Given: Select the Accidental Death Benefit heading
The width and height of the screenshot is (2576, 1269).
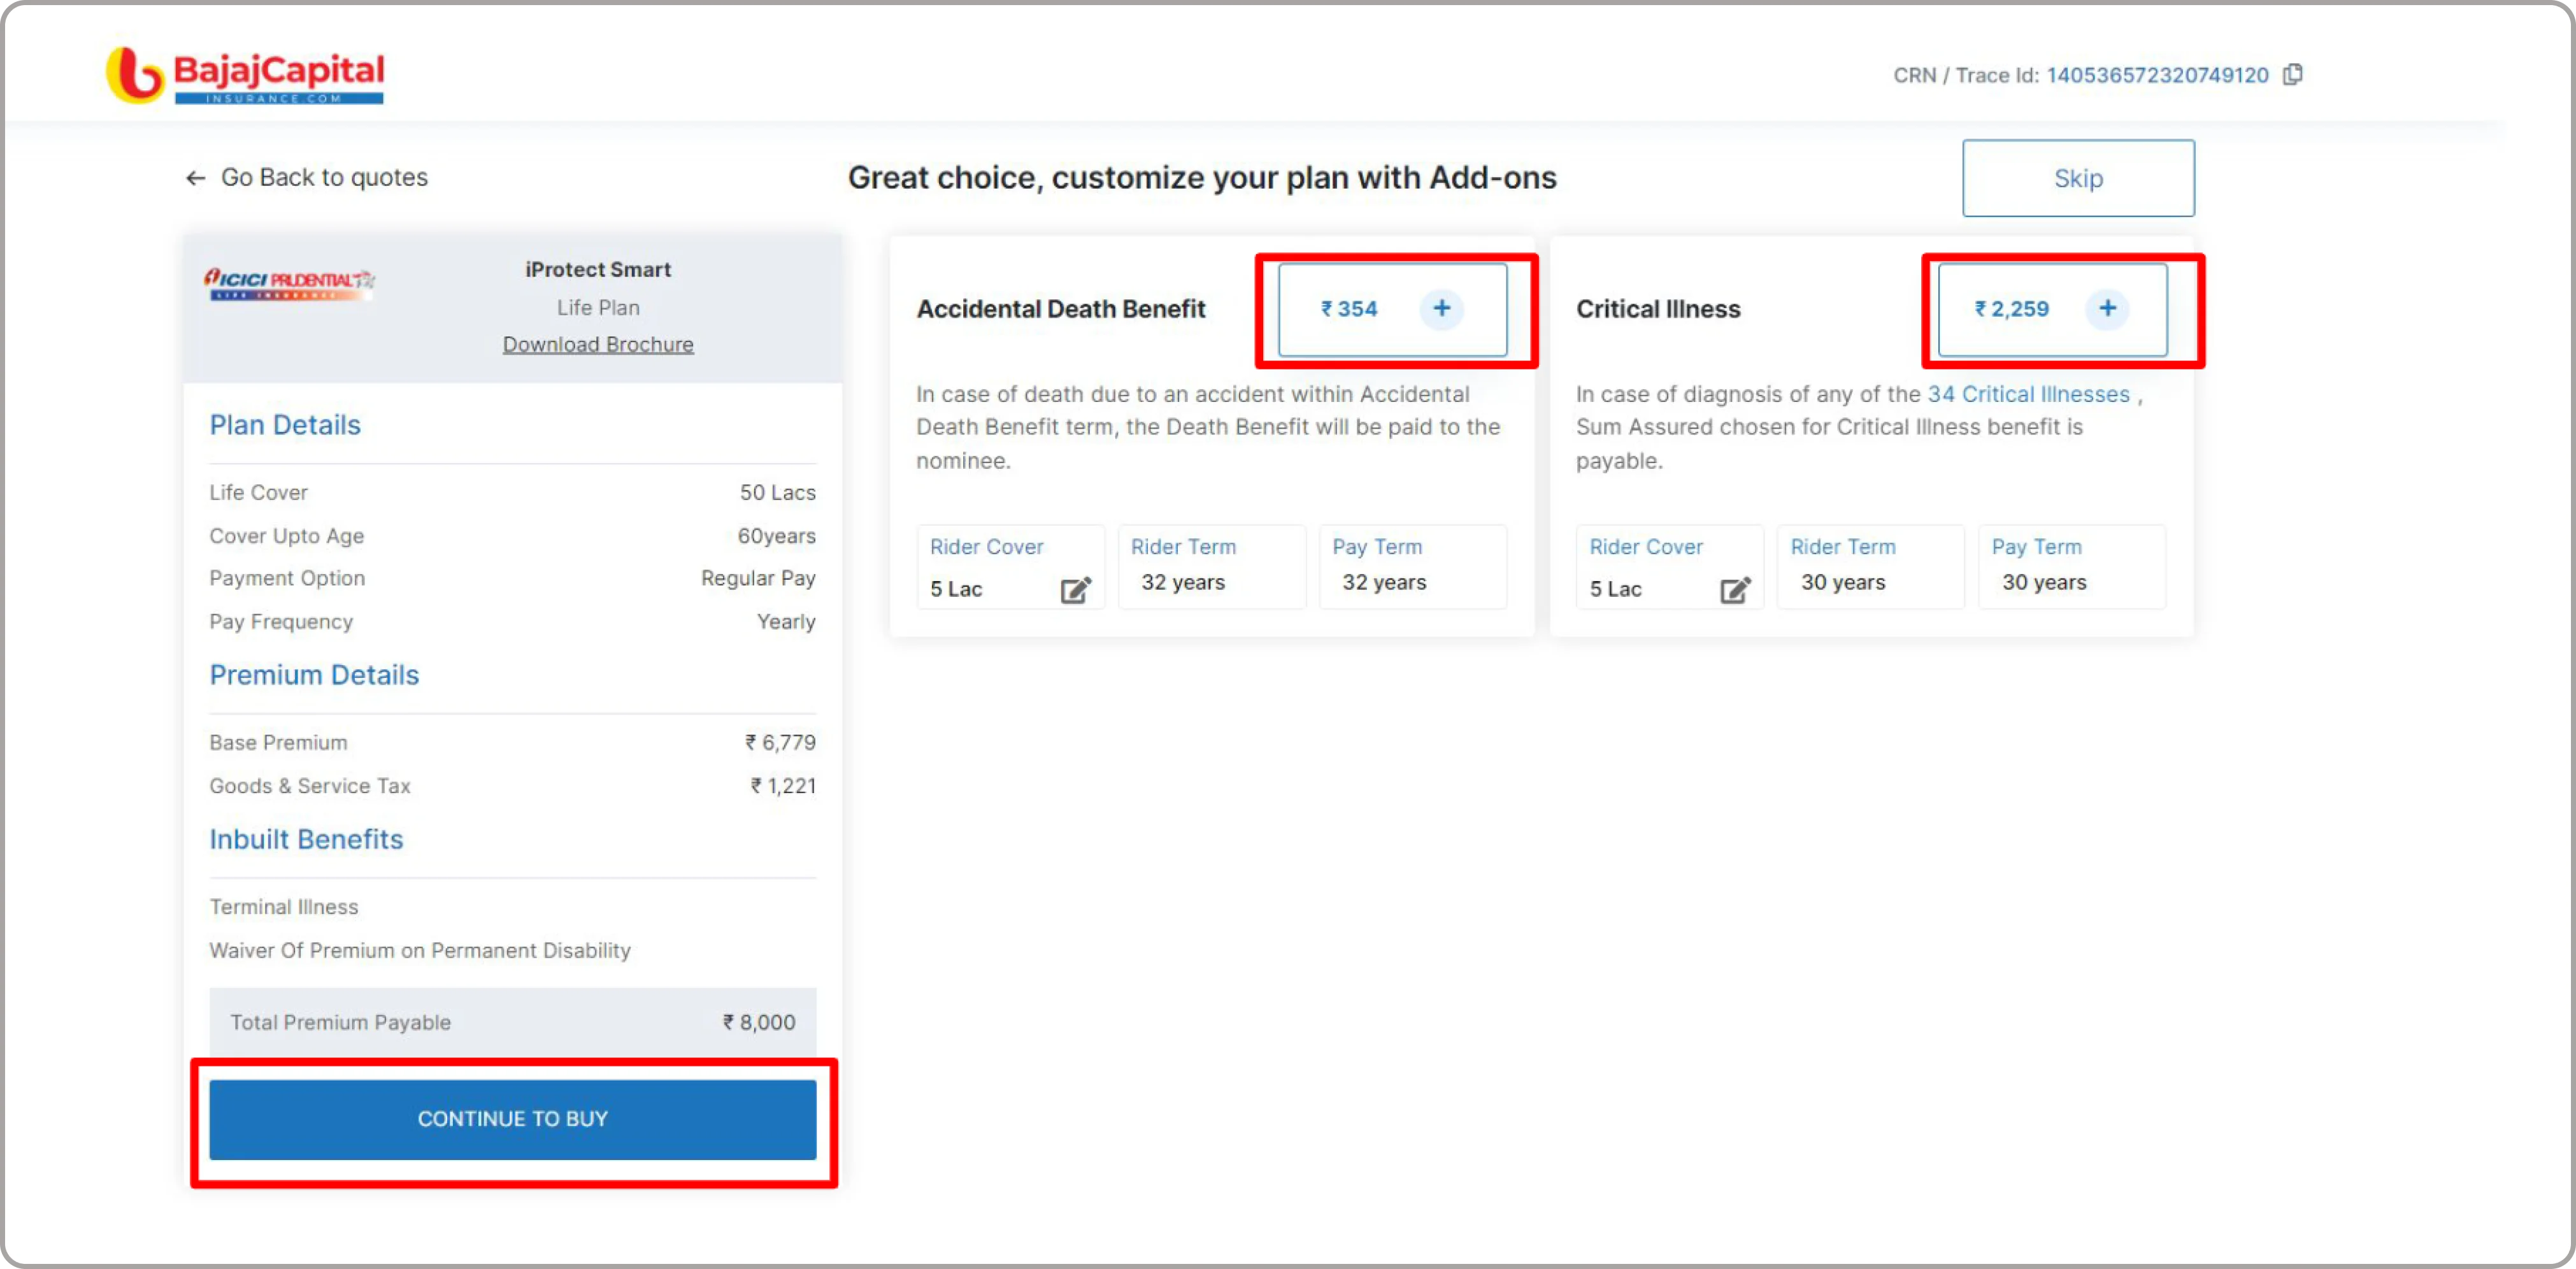Looking at the screenshot, I should (x=1061, y=309).
